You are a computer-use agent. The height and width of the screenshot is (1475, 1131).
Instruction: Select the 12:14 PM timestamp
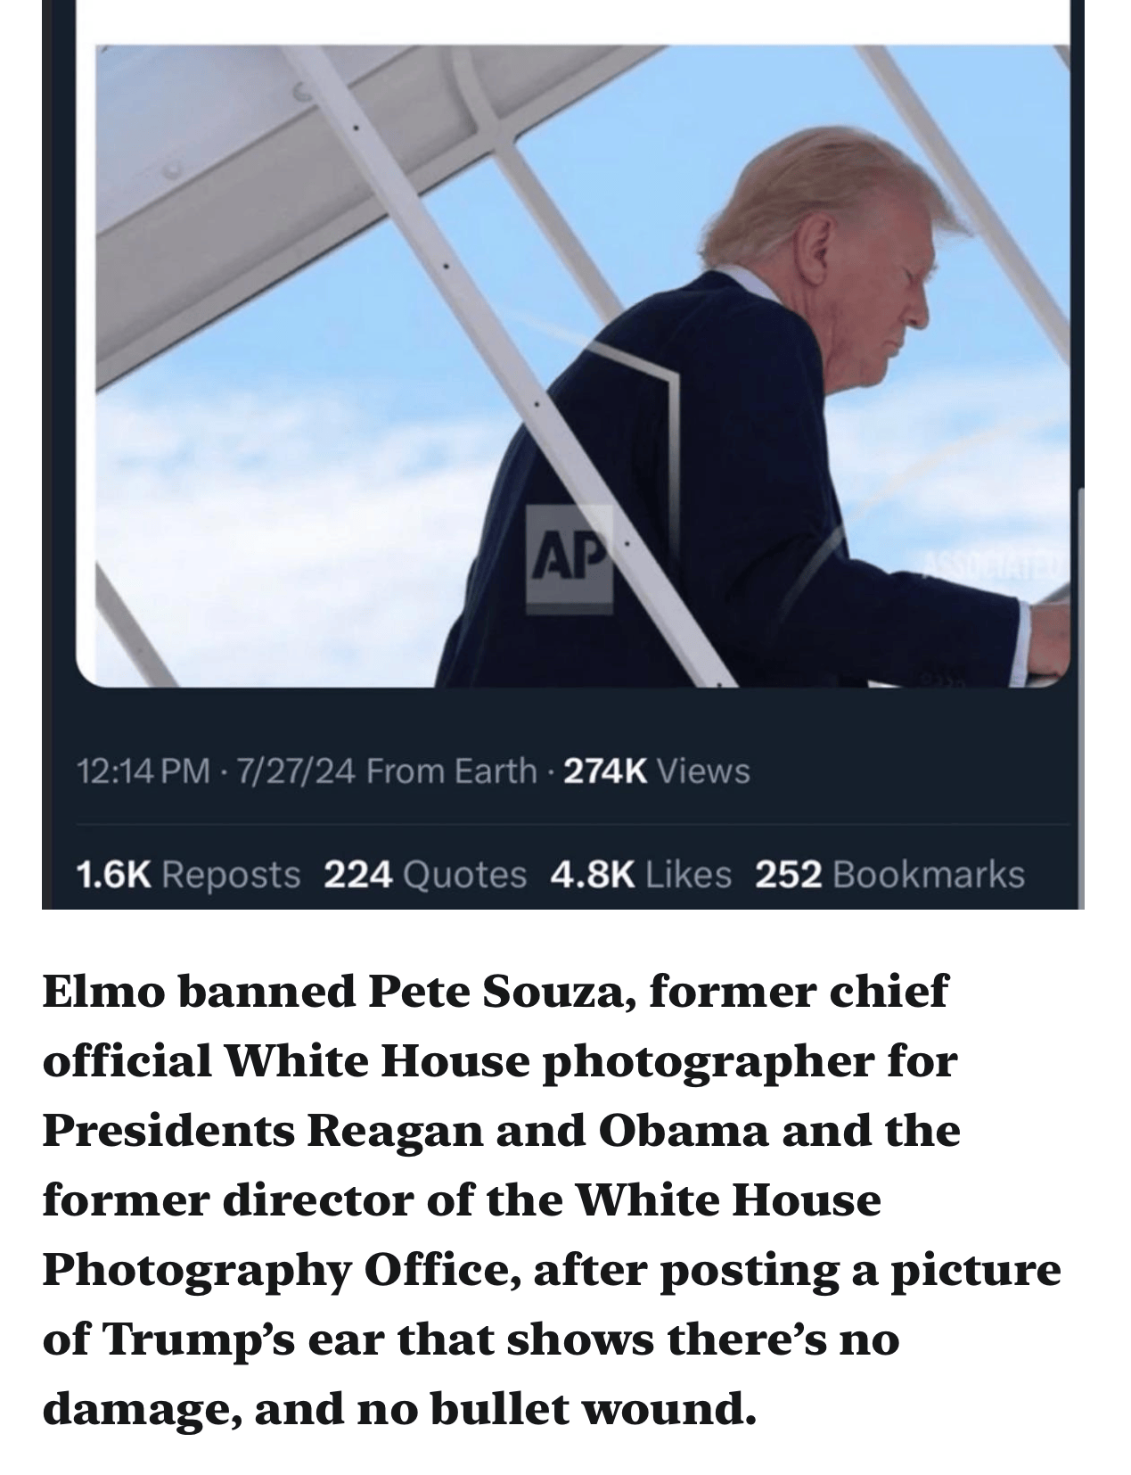[144, 770]
